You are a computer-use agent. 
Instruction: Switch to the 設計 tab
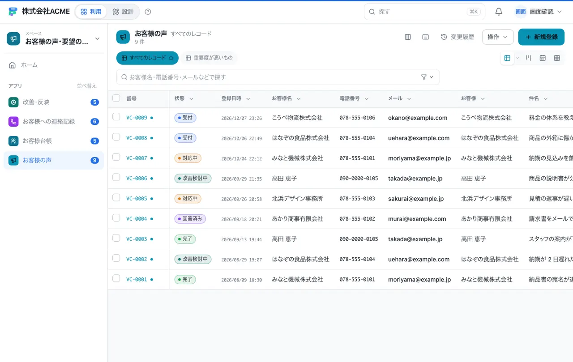tap(123, 12)
